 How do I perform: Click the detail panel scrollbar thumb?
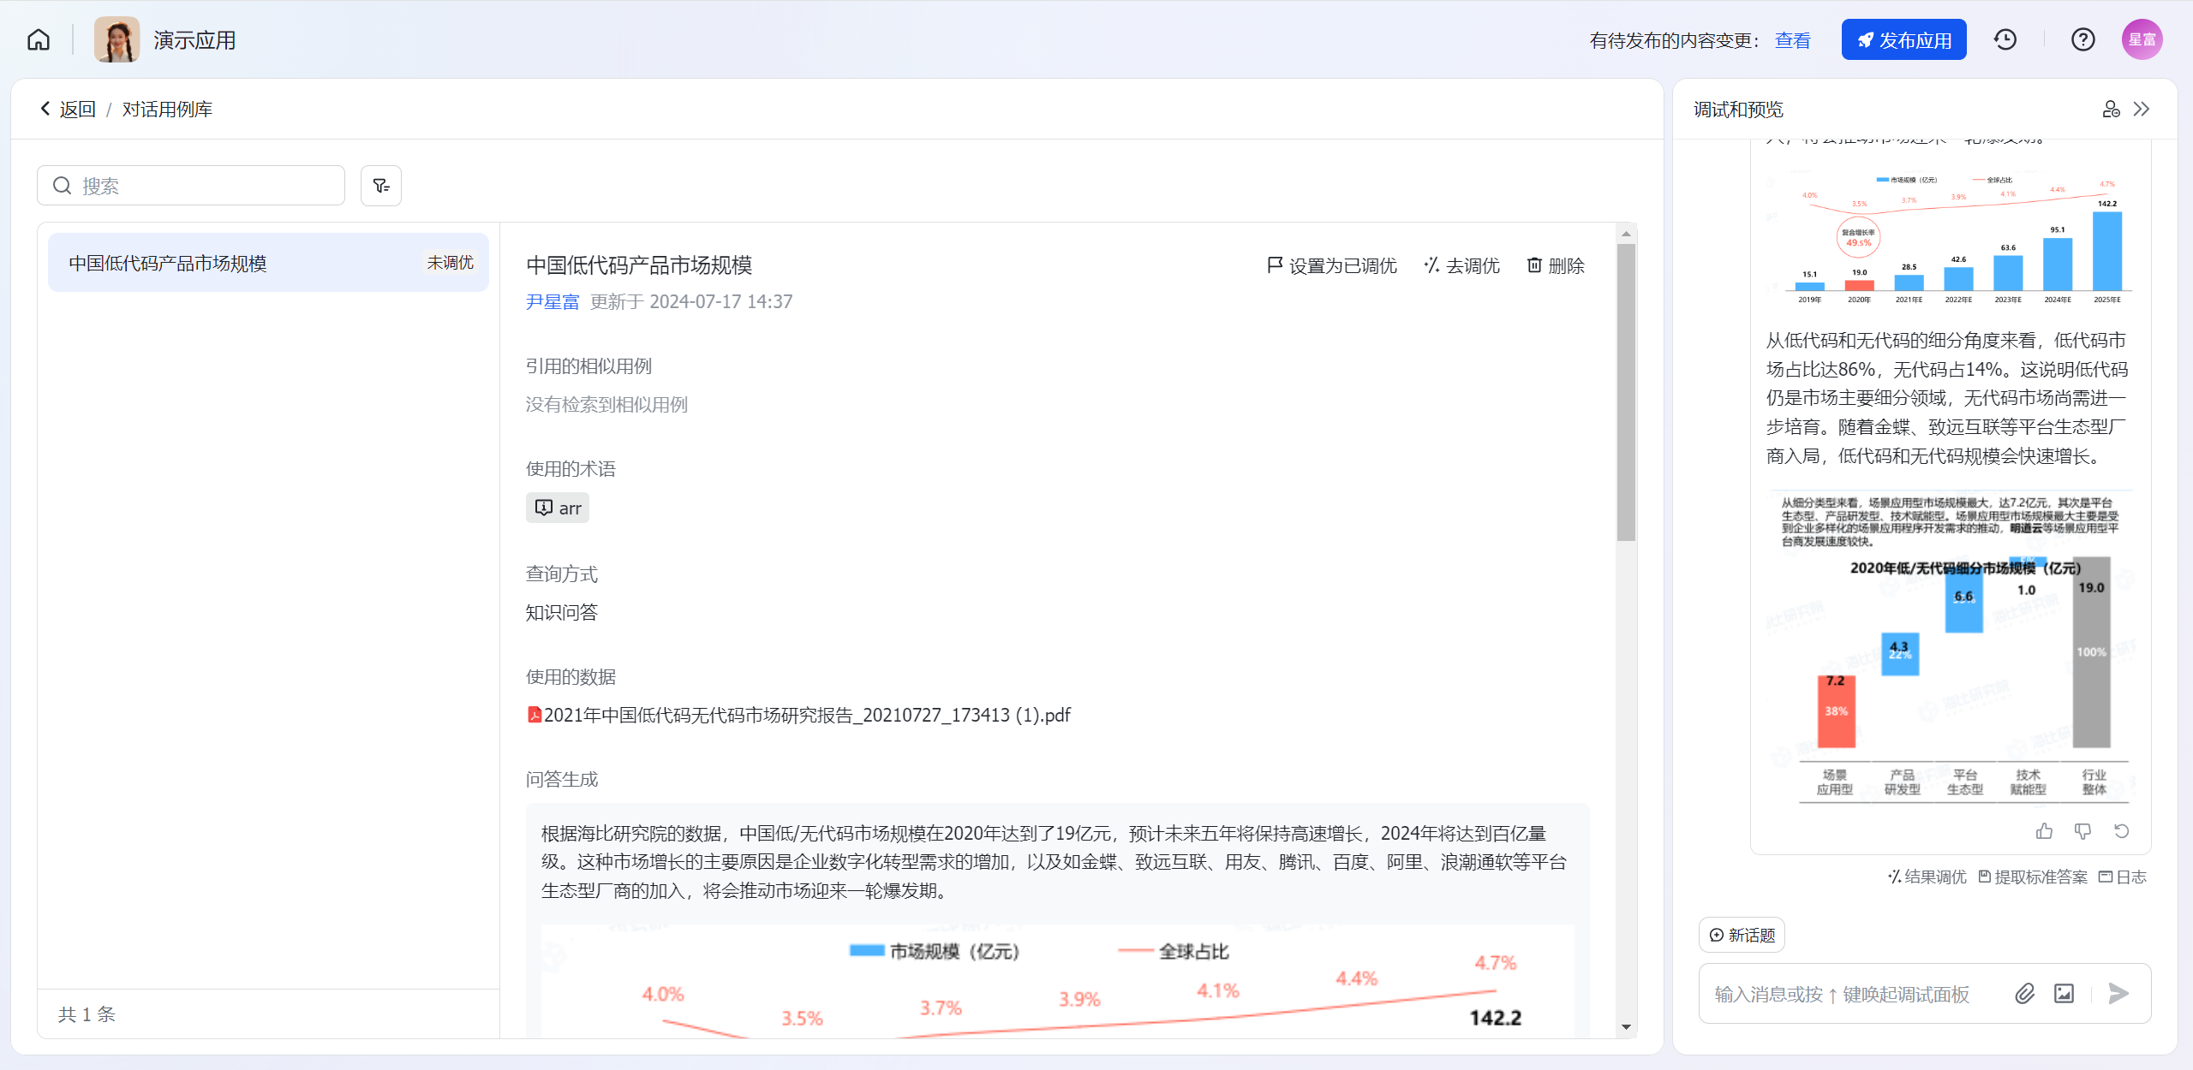pos(1626,393)
